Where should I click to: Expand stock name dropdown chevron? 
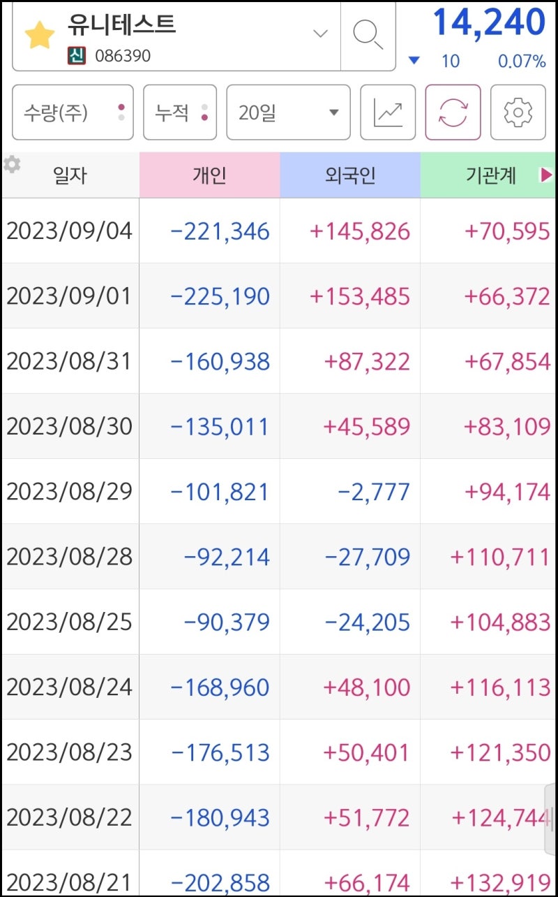pyautogui.click(x=320, y=34)
